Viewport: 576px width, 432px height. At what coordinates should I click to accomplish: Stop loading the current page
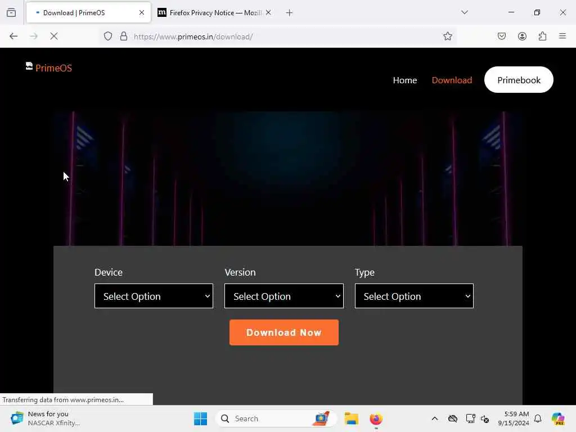pos(54,36)
